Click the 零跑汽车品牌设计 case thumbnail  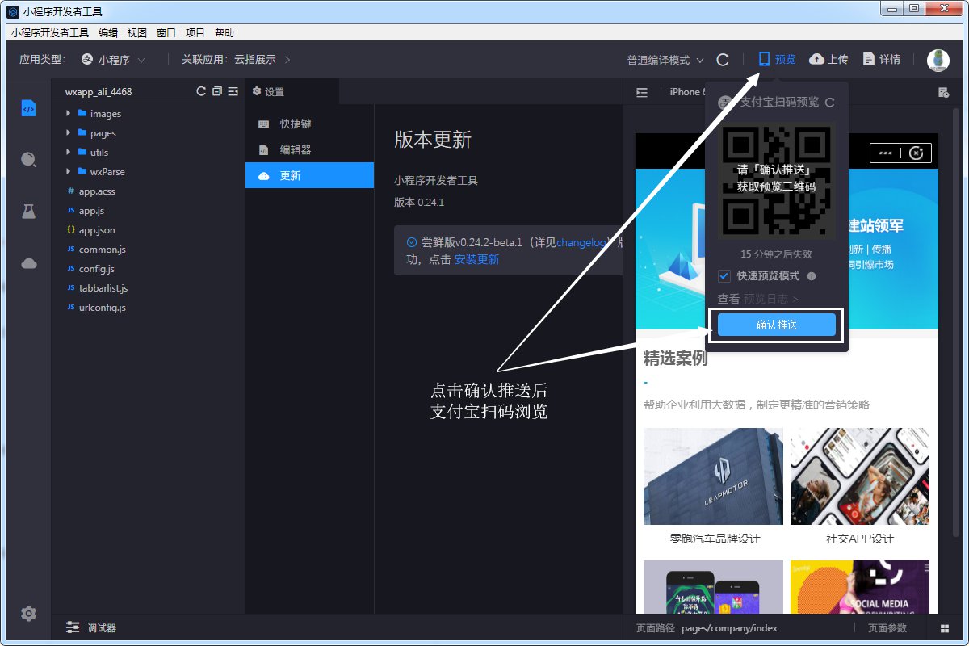point(713,476)
